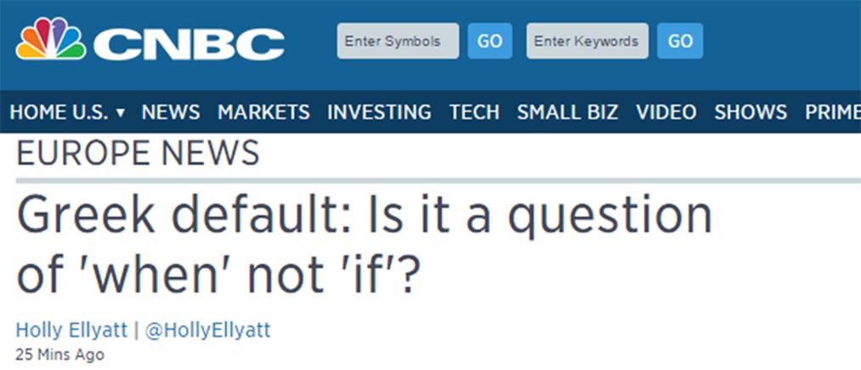Navigate to the TECH section
The height and width of the screenshot is (370, 861).
474,112
